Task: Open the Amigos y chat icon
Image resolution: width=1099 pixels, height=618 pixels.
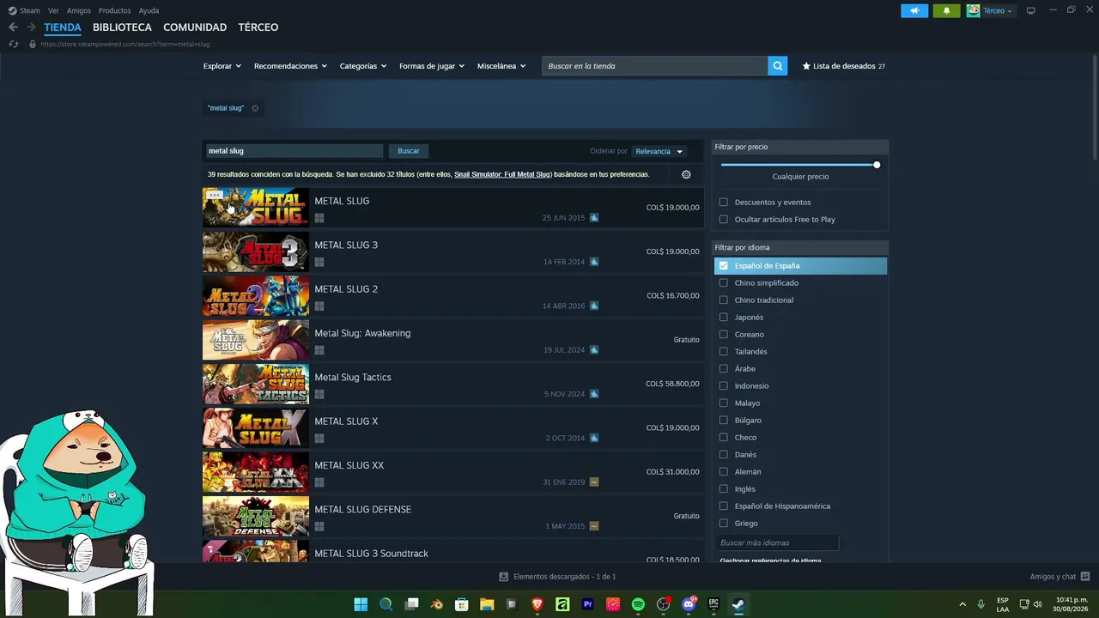Action: coord(1085,577)
